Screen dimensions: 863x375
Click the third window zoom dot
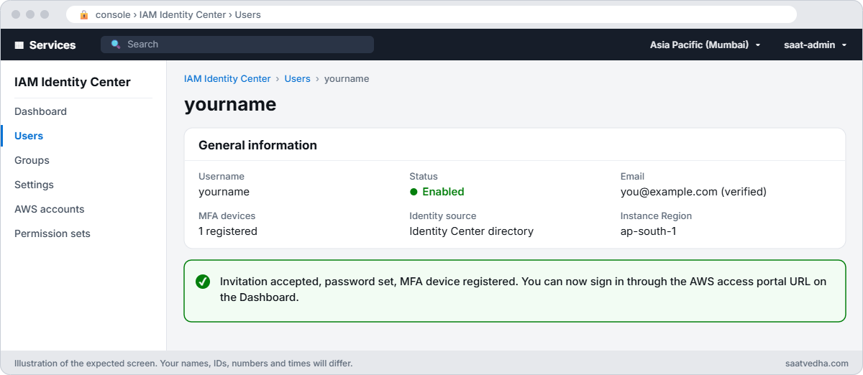click(45, 14)
